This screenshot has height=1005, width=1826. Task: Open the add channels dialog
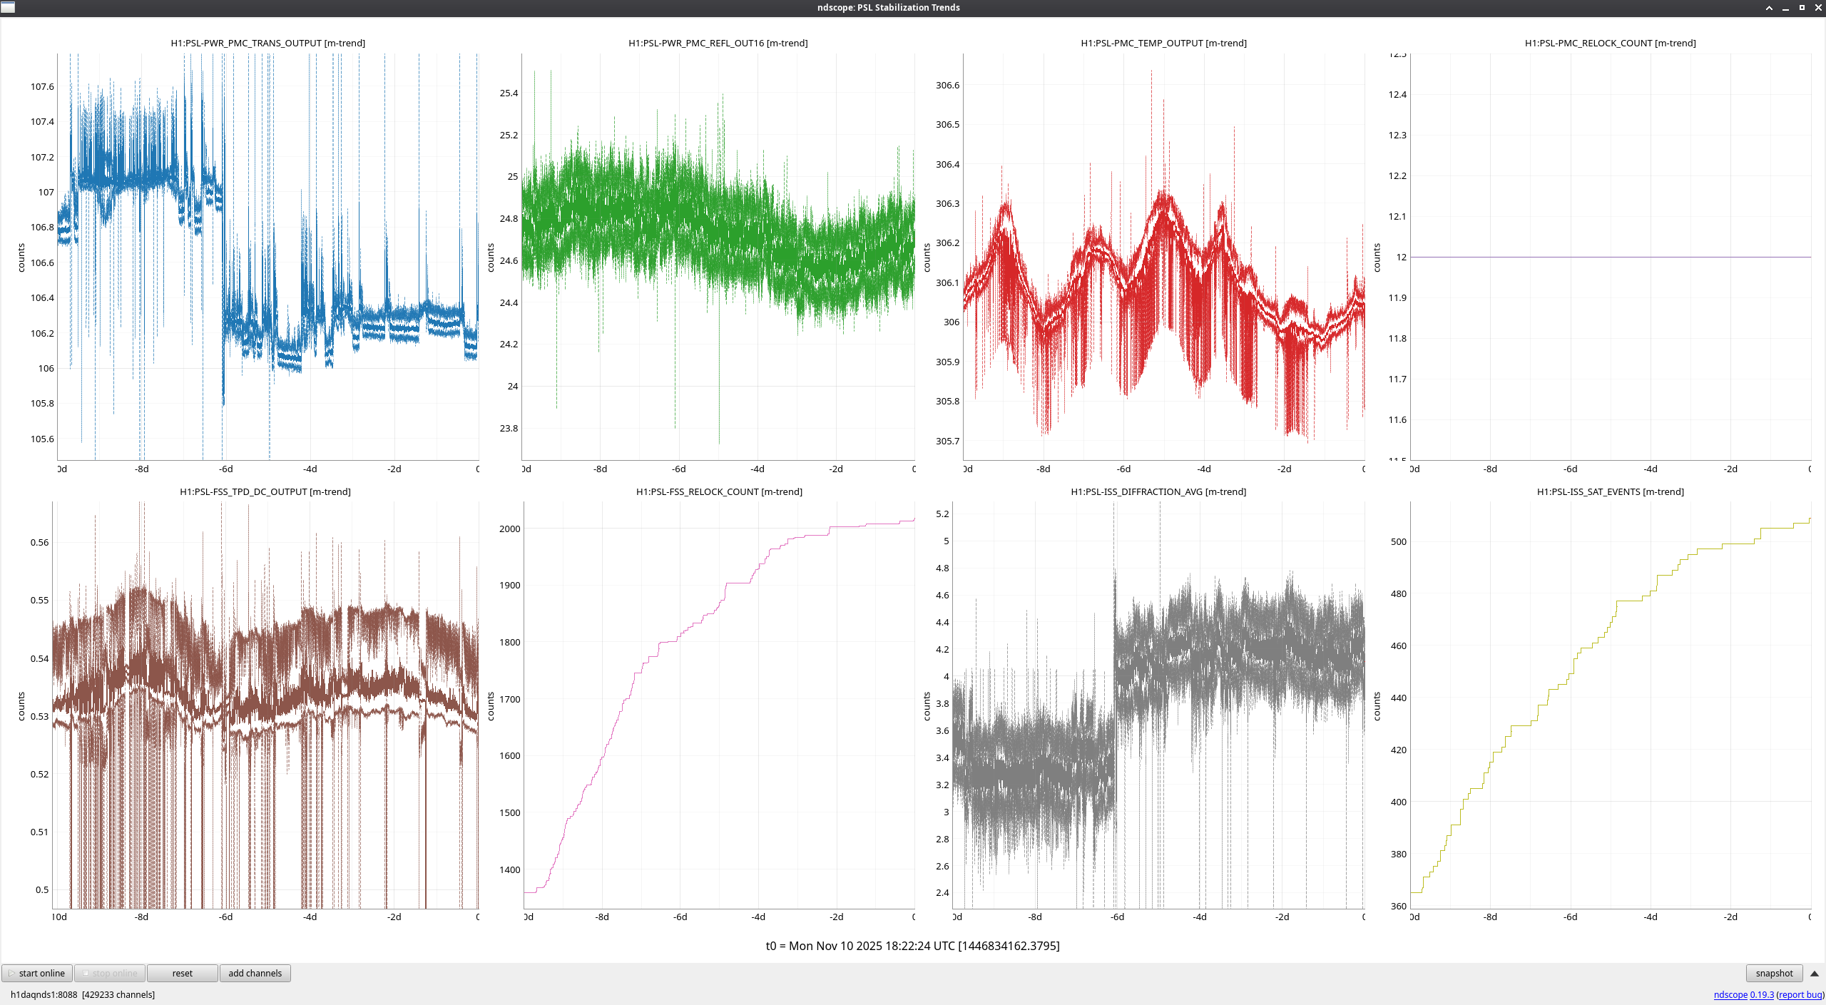click(x=255, y=973)
